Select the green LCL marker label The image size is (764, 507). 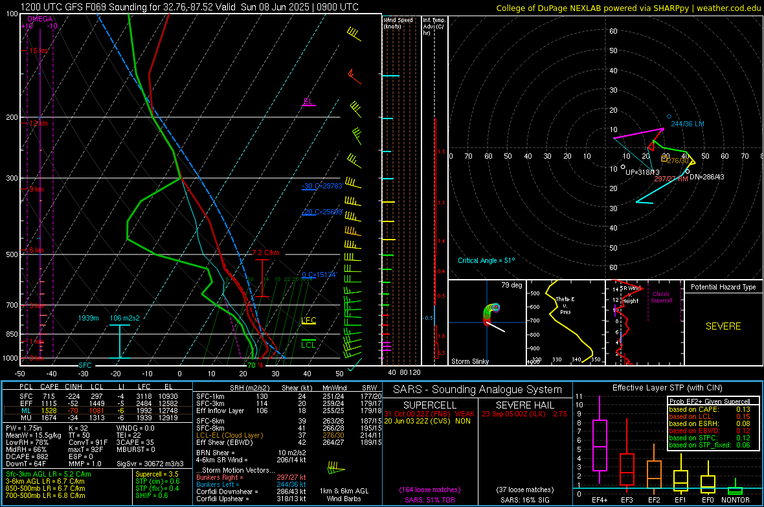pos(308,344)
